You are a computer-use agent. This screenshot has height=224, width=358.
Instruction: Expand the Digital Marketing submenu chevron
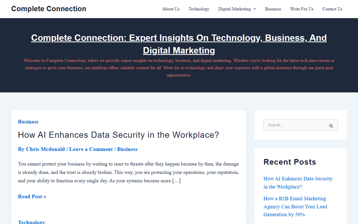[255, 9]
